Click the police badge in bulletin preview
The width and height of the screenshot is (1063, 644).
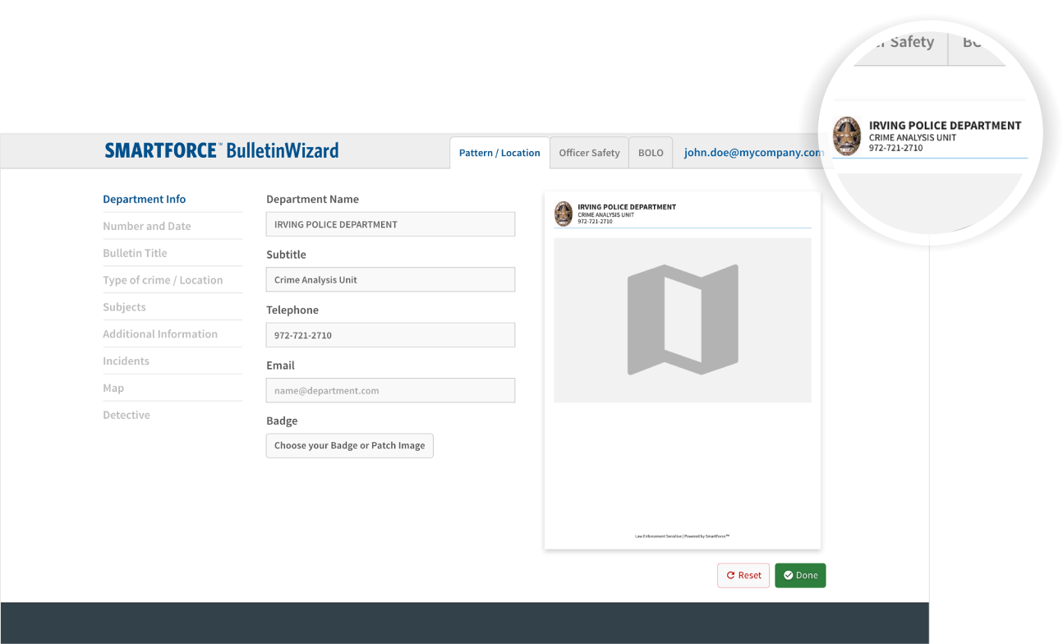point(564,214)
